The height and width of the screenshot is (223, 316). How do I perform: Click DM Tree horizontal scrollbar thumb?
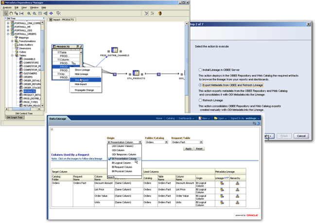(21, 109)
